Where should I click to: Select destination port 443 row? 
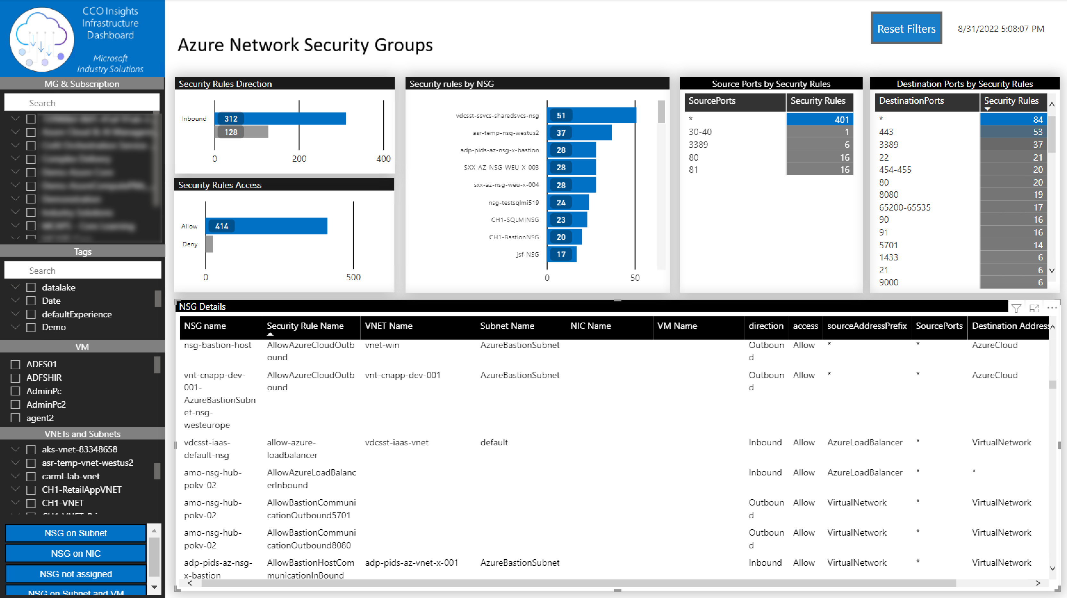(961, 132)
